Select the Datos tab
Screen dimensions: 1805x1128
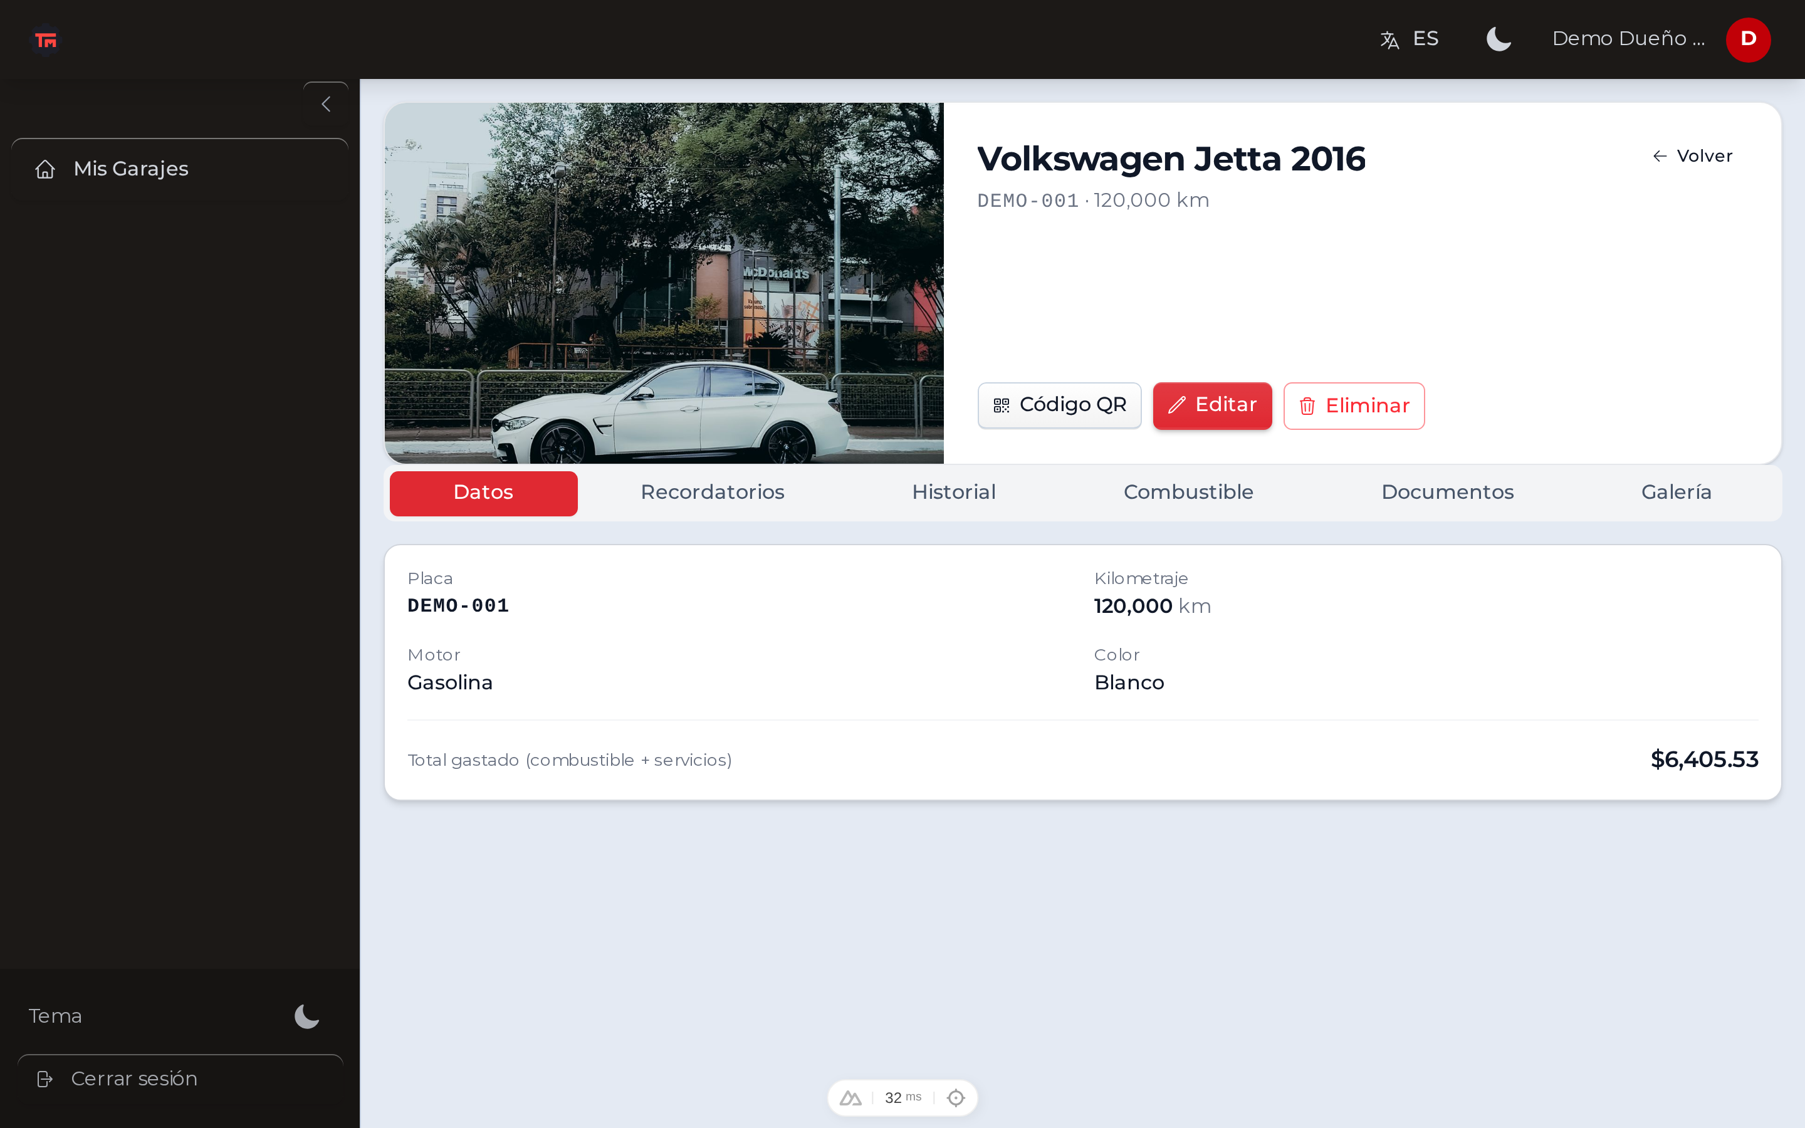point(483,493)
